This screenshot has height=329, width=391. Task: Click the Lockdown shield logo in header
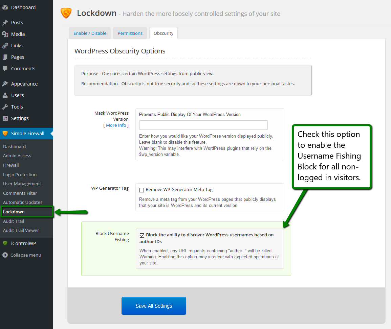pyautogui.click(x=66, y=13)
